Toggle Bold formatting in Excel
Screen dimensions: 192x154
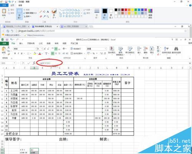pos(15,54)
